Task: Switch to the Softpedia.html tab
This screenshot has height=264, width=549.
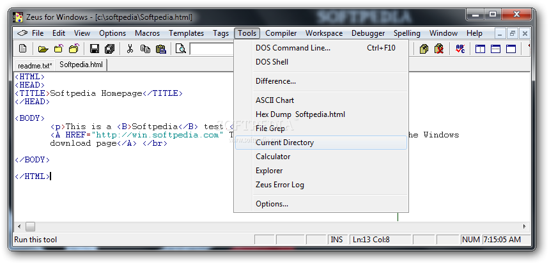Action: point(81,65)
